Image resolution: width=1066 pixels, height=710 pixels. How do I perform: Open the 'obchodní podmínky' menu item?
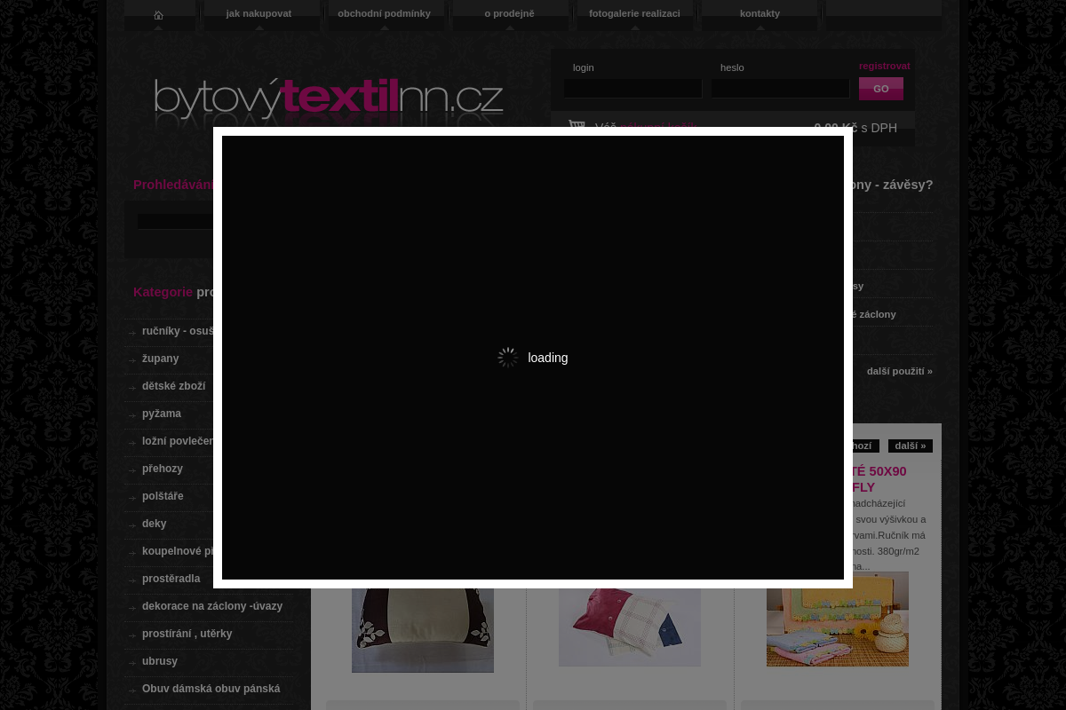(384, 13)
